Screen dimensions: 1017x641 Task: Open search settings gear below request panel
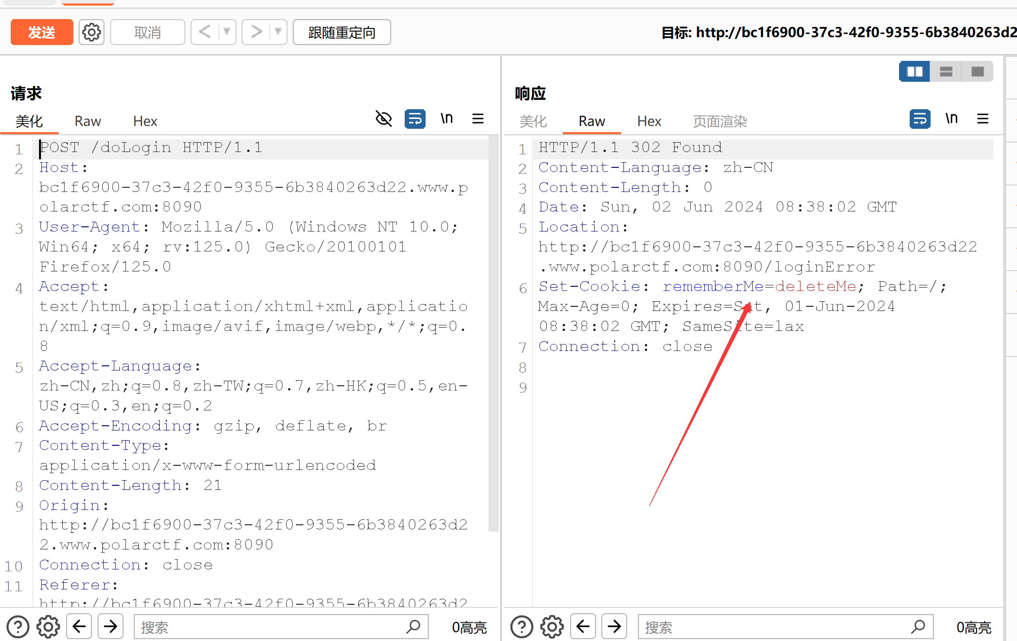coord(48,627)
